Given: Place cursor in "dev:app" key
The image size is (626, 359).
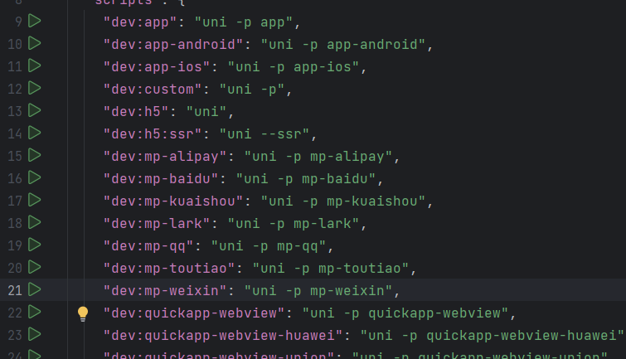Looking at the screenshot, I should click(x=140, y=22).
